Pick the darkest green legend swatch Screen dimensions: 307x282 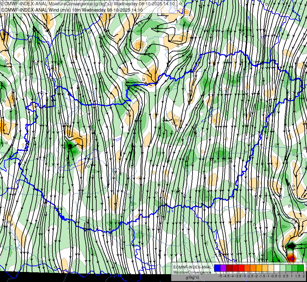(x=301, y=268)
